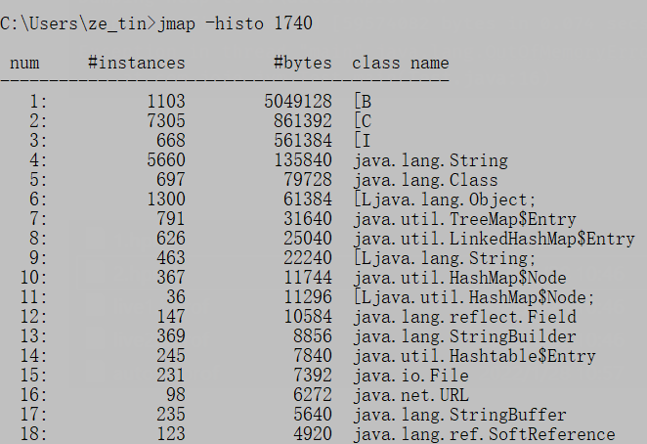Click the class name java.lang.Class

click(x=426, y=180)
